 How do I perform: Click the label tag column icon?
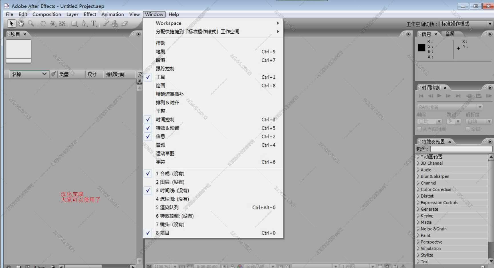53,74
